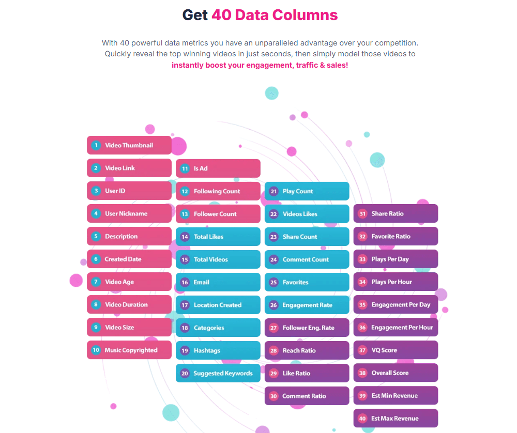
Task: Click the Is Ad column pill
Action: 218,168
